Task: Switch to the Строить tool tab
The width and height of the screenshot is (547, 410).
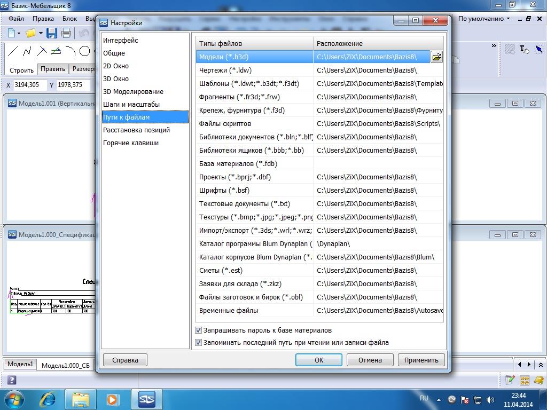Action: pyautogui.click(x=21, y=70)
